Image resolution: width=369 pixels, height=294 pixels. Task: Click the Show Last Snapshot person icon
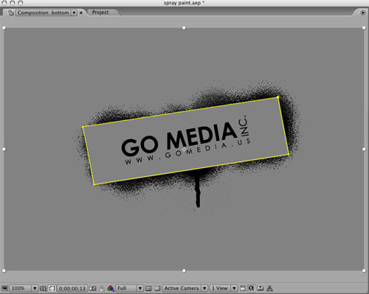[x=101, y=288]
